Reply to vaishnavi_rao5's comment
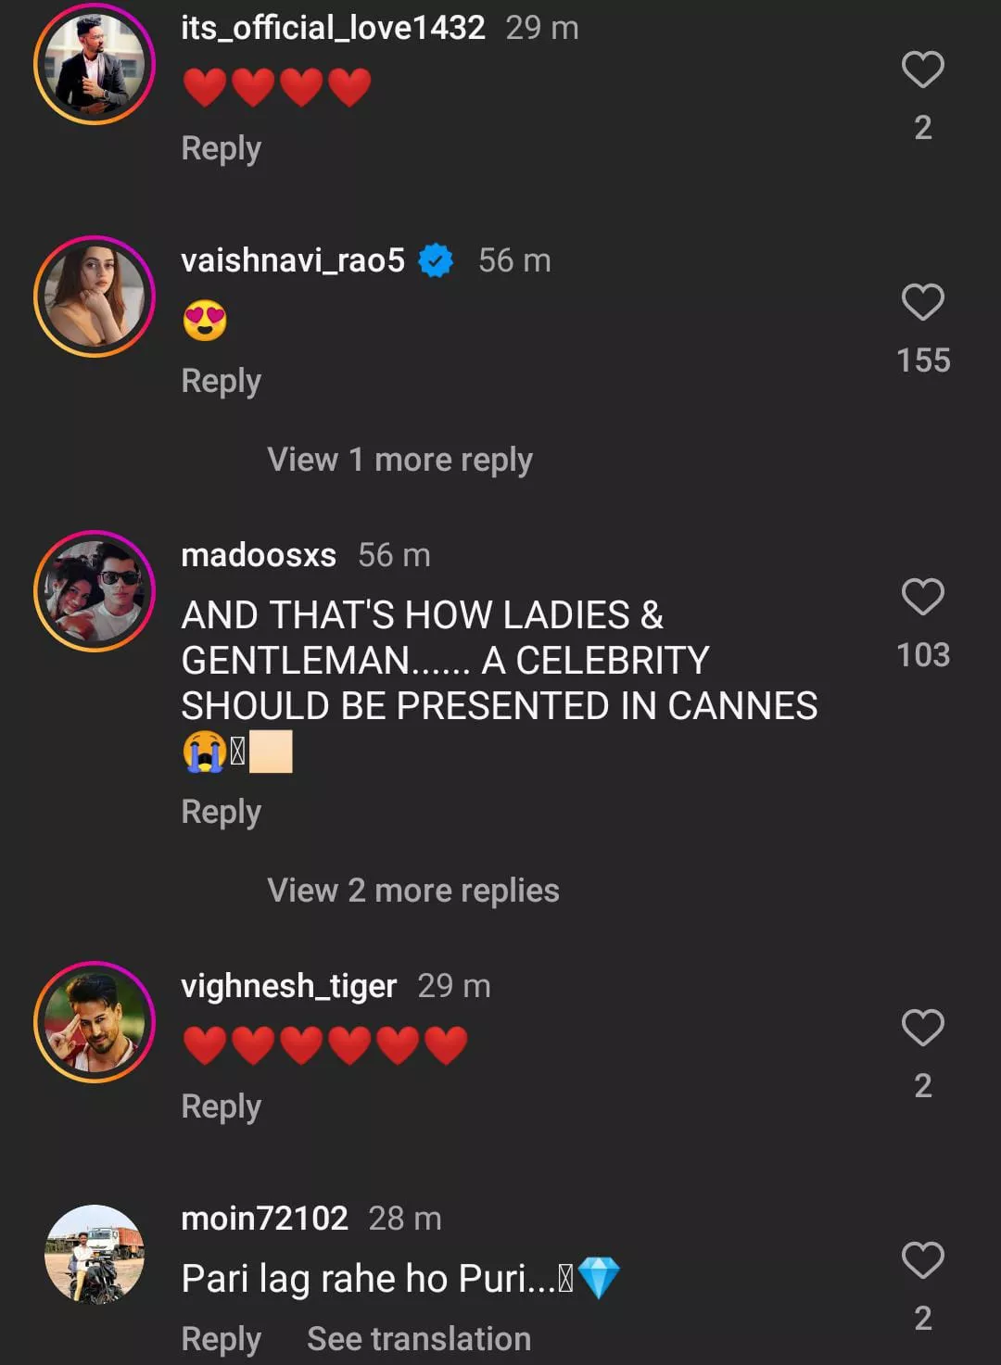This screenshot has width=1001, height=1365. click(221, 381)
